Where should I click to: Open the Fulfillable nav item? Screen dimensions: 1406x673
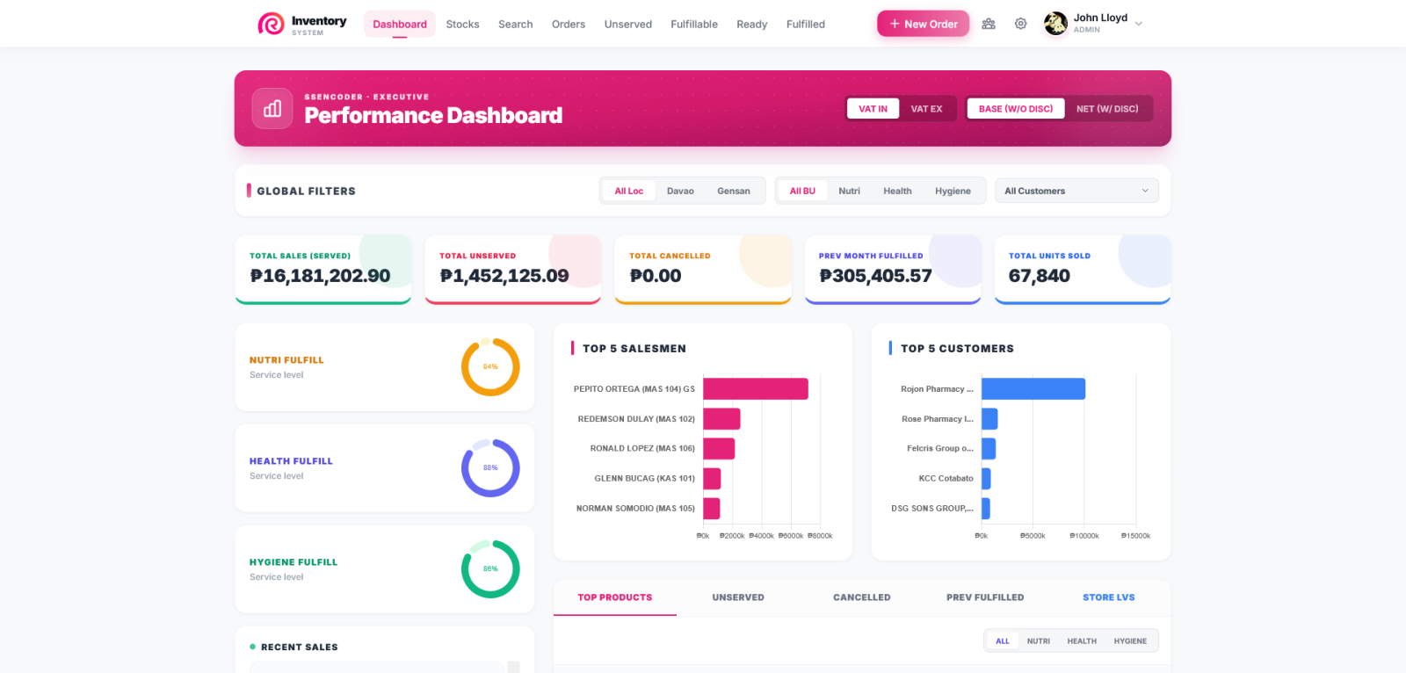(x=694, y=24)
